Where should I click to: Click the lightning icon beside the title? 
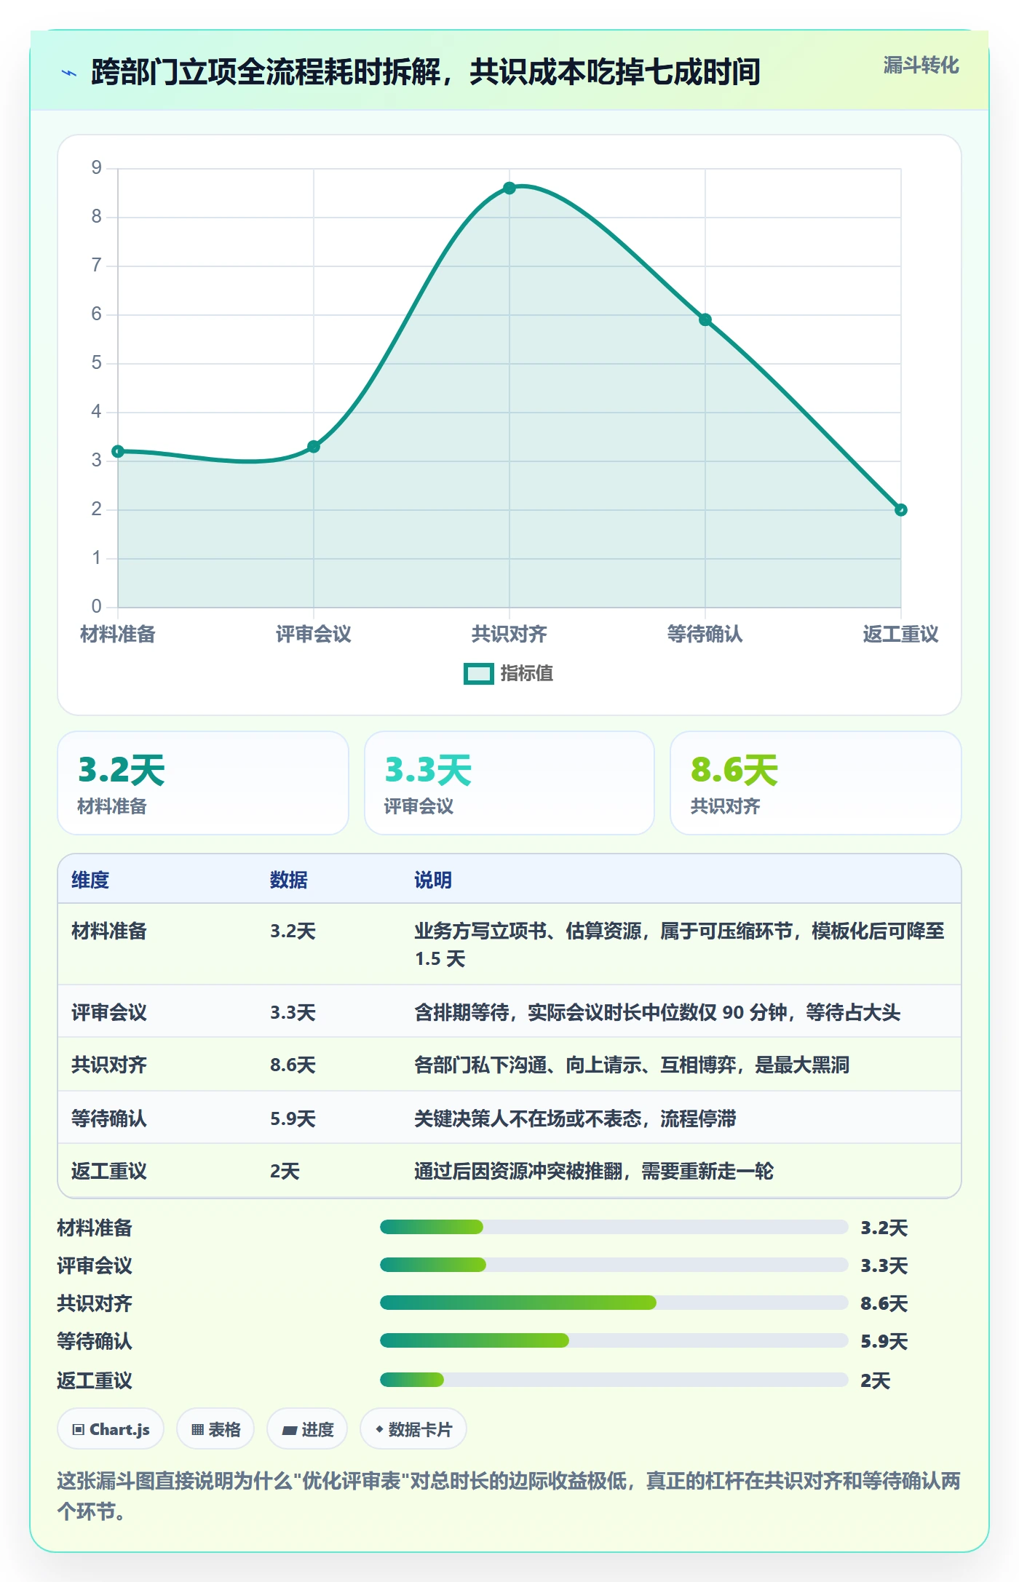point(69,73)
